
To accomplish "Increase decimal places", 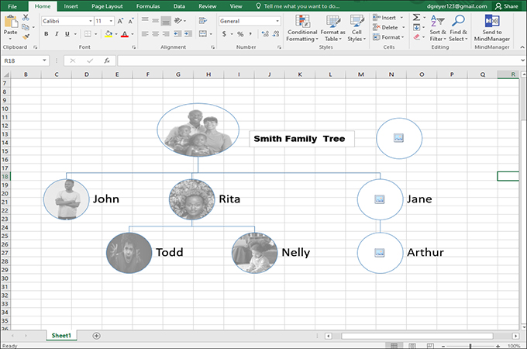I will coord(265,34).
